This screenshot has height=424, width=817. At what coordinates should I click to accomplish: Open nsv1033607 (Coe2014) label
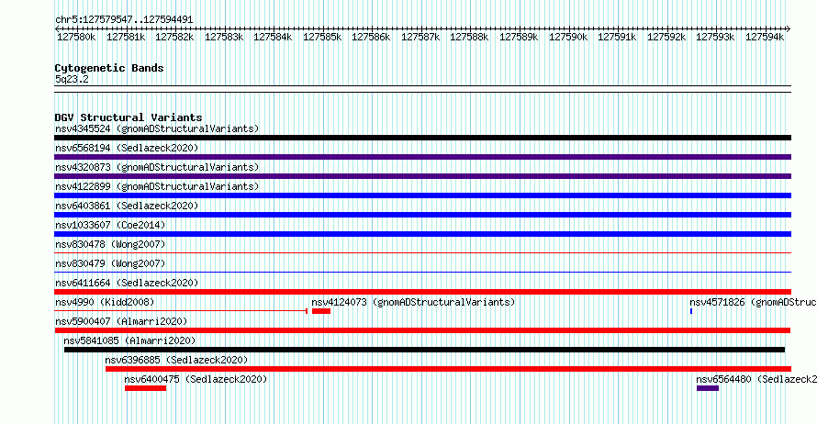[110, 225]
